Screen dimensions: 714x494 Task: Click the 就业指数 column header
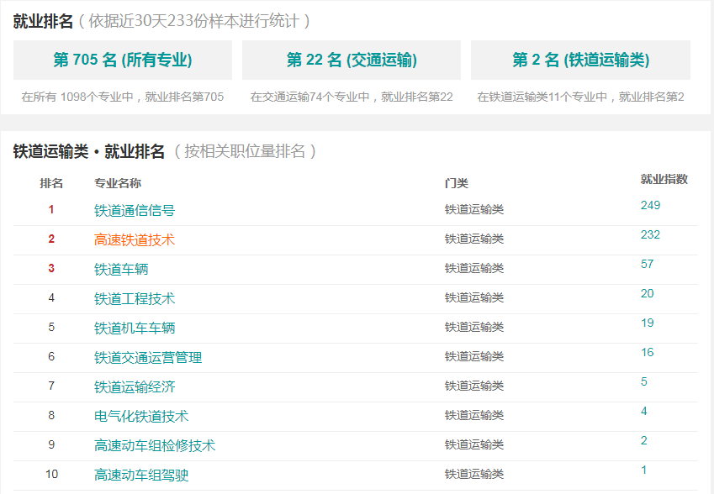pos(664,179)
